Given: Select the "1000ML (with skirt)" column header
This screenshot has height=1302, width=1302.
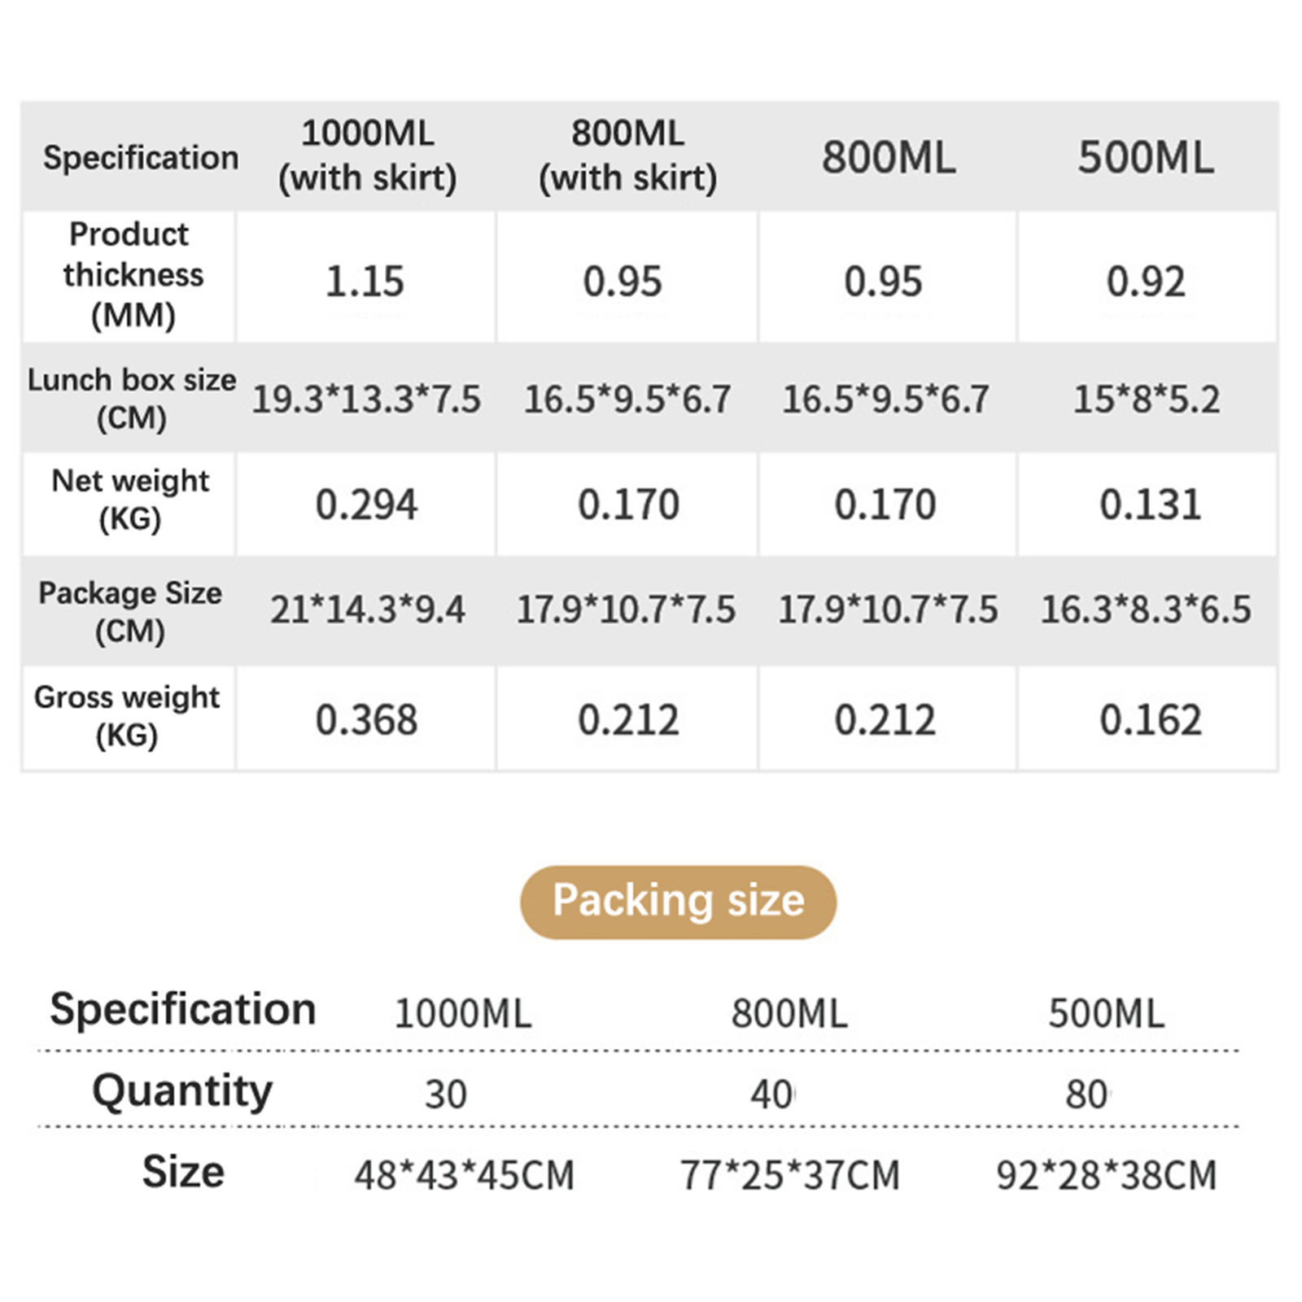Looking at the screenshot, I should coord(368,155).
